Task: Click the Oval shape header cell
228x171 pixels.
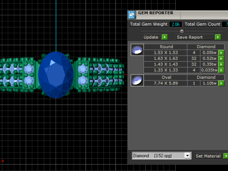Action: point(165,77)
